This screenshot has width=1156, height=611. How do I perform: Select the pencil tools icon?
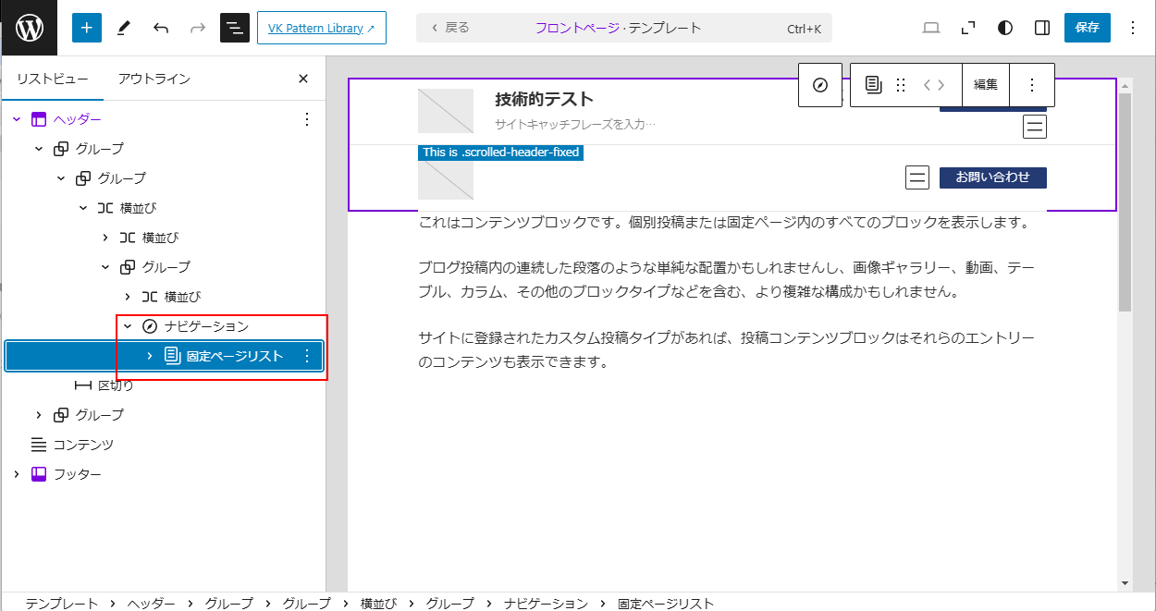point(124,28)
